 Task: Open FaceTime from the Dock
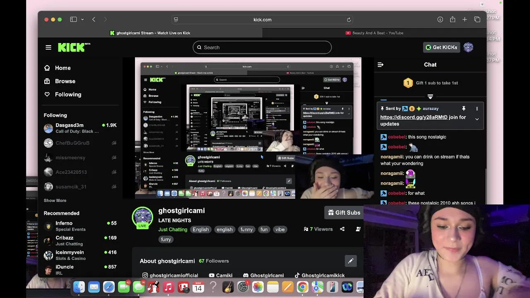click(x=124, y=287)
